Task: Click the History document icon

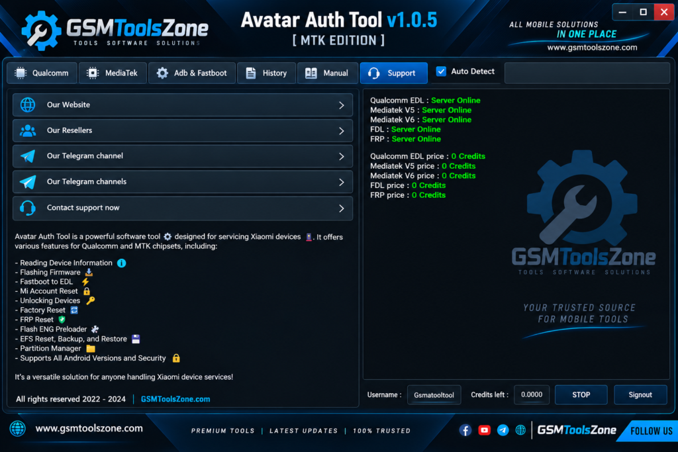Action: point(251,73)
